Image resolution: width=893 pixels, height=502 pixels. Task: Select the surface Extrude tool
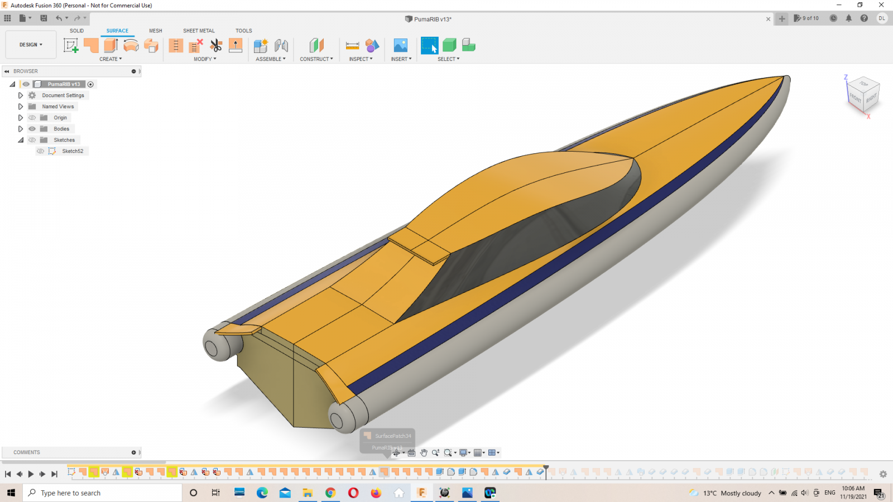pos(111,45)
